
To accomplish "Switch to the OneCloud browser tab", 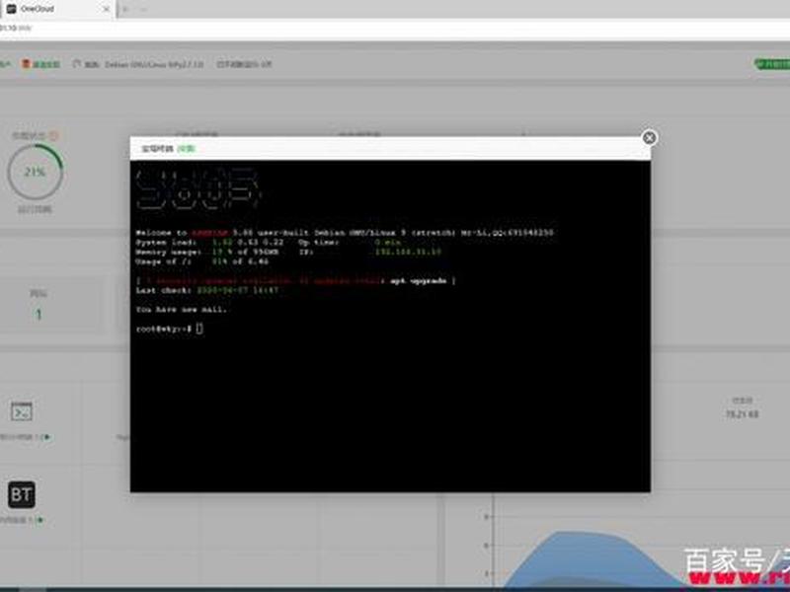I will [57, 9].
